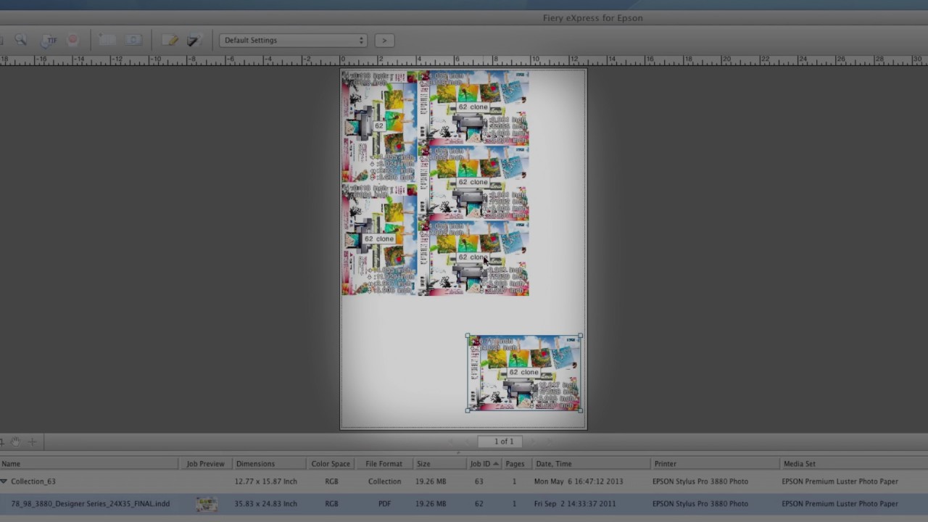Image resolution: width=928 pixels, height=522 pixels.
Task: Click the Color Space column header
Action: pos(331,464)
